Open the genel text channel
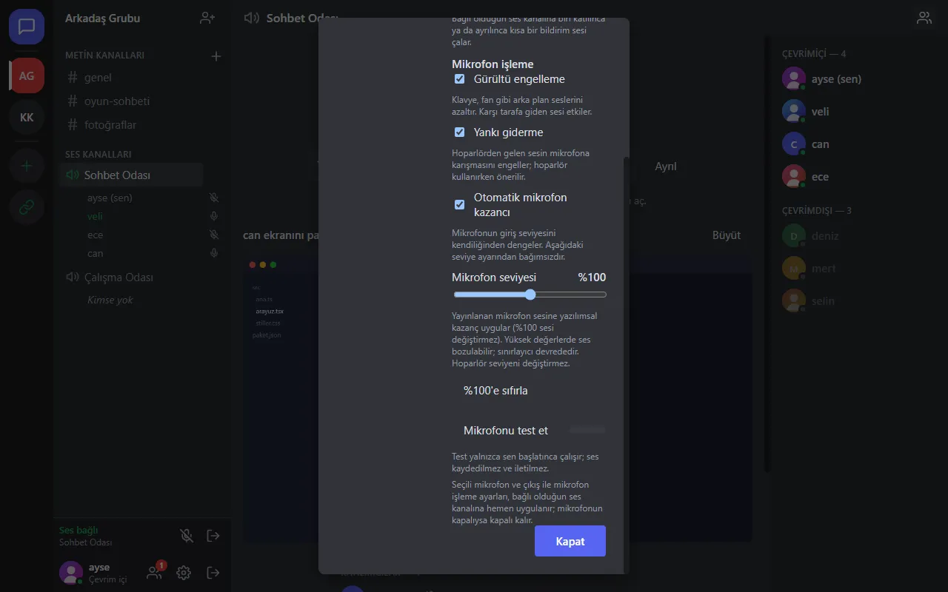Image resolution: width=948 pixels, height=592 pixels. tap(131, 77)
